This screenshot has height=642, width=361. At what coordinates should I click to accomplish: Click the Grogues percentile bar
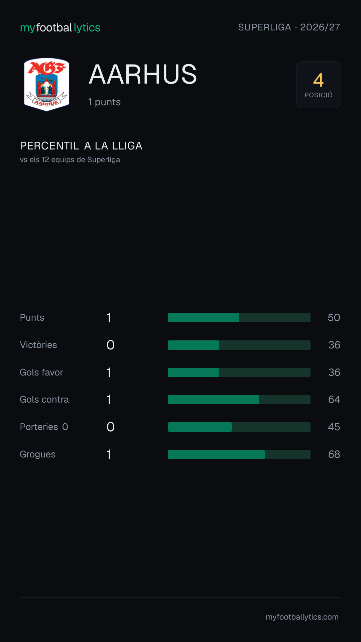(x=239, y=454)
